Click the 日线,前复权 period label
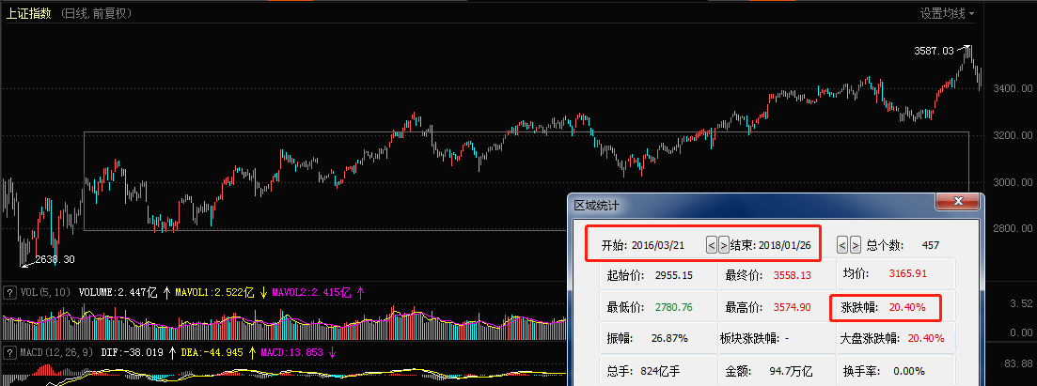This screenshot has width=1037, height=386. 97,13
